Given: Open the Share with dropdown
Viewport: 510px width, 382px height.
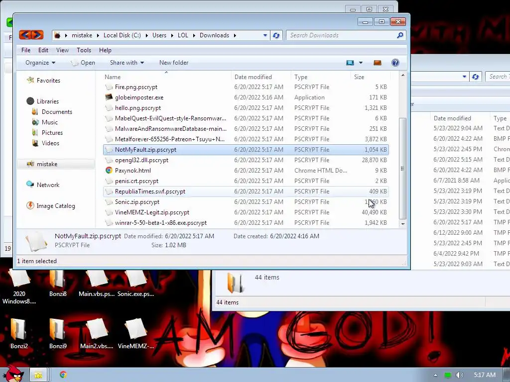Looking at the screenshot, I should tap(127, 63).
